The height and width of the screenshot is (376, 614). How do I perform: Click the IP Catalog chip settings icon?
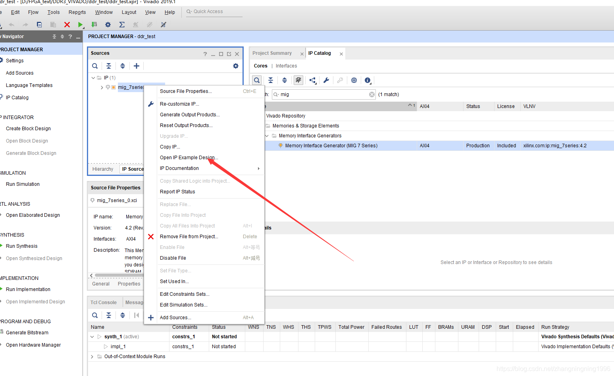pos(354,80)
